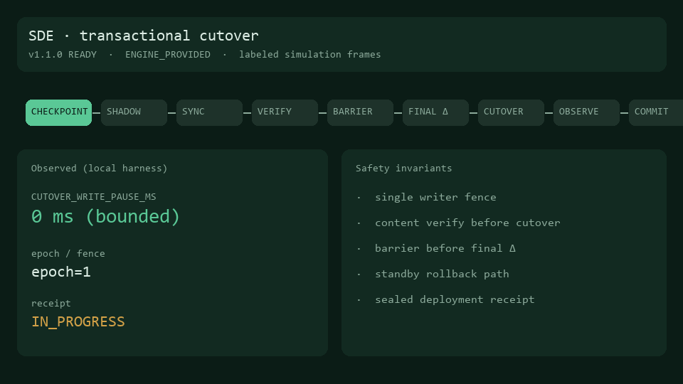The width and height of the screenshot is (683, 384).
Task: Click 'barrier before final Δ' invariant
Action: [x=445, y=248]
